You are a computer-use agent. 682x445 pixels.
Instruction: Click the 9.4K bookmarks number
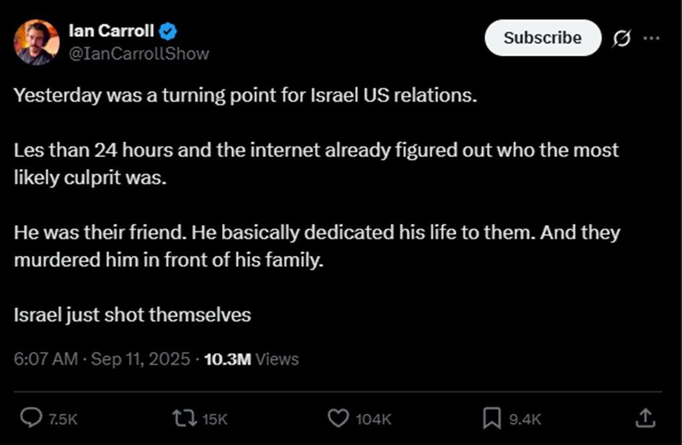pos(525,419)
